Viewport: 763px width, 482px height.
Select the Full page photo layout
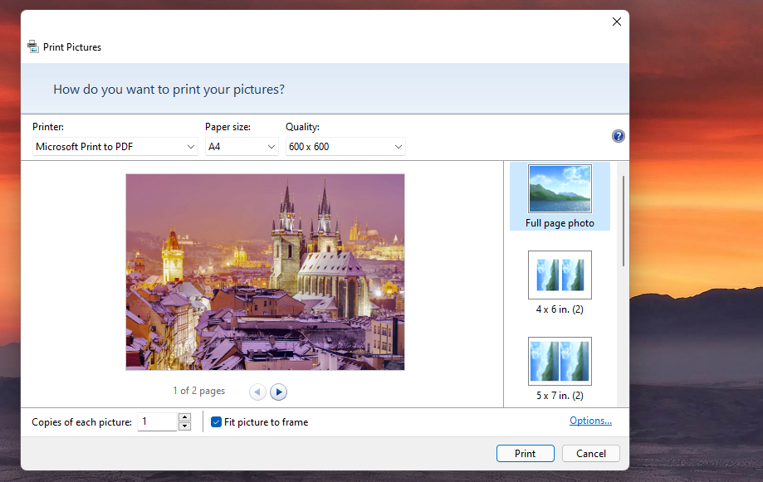560,188
